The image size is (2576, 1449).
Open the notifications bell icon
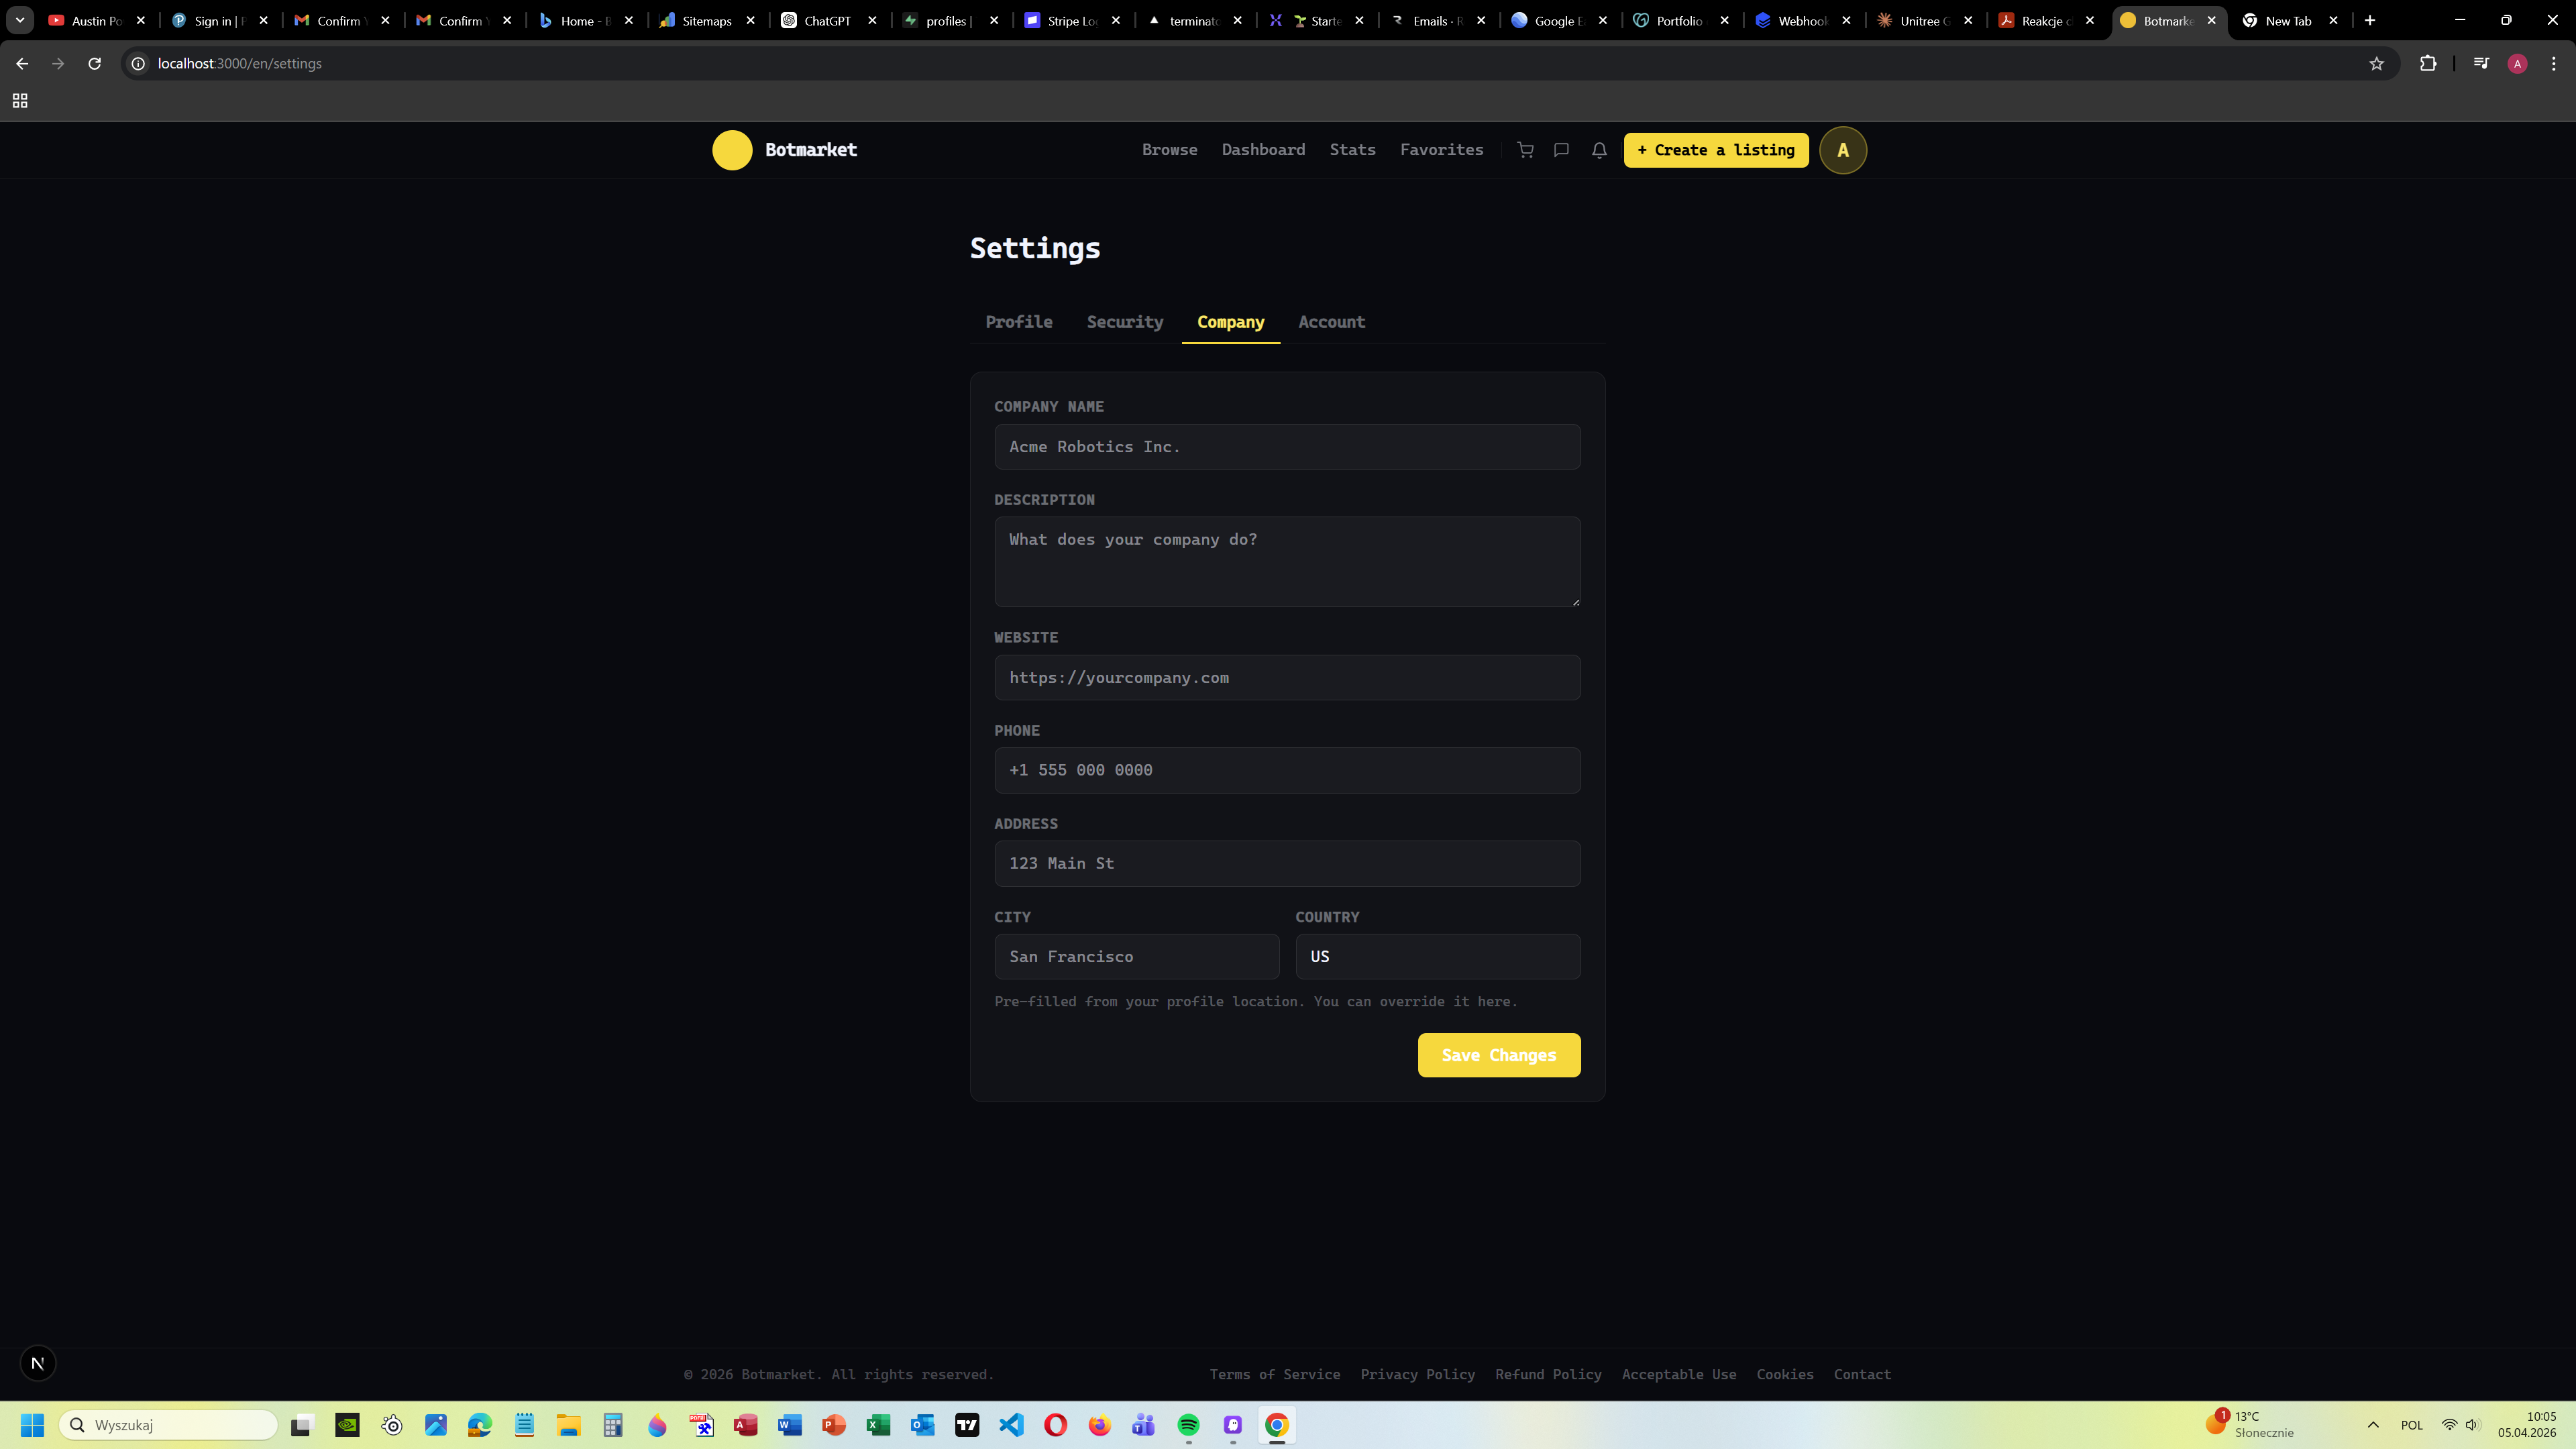[x=1599, y=150]
